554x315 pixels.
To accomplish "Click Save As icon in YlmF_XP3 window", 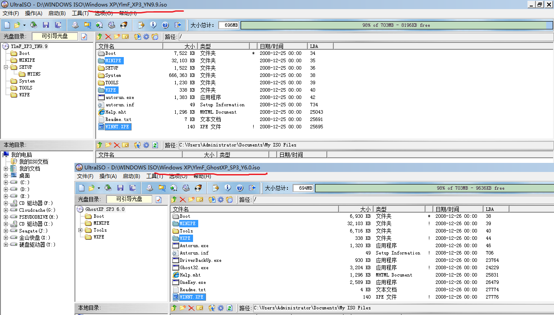I will tap(58, 25).
